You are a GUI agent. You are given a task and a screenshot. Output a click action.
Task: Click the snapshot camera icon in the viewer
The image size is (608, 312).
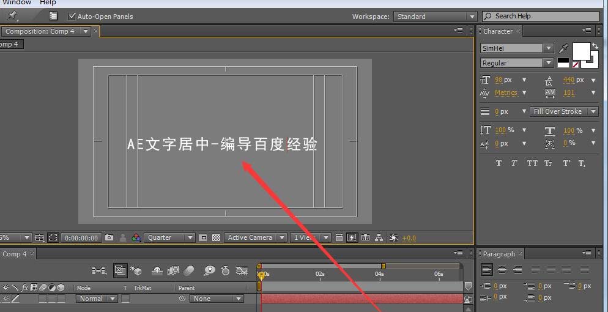(x=109, y=238)
